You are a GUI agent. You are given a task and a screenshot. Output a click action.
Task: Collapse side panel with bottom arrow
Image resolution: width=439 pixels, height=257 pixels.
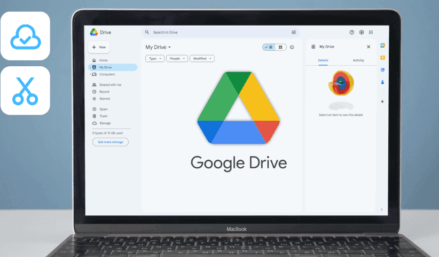click(382, 209)
